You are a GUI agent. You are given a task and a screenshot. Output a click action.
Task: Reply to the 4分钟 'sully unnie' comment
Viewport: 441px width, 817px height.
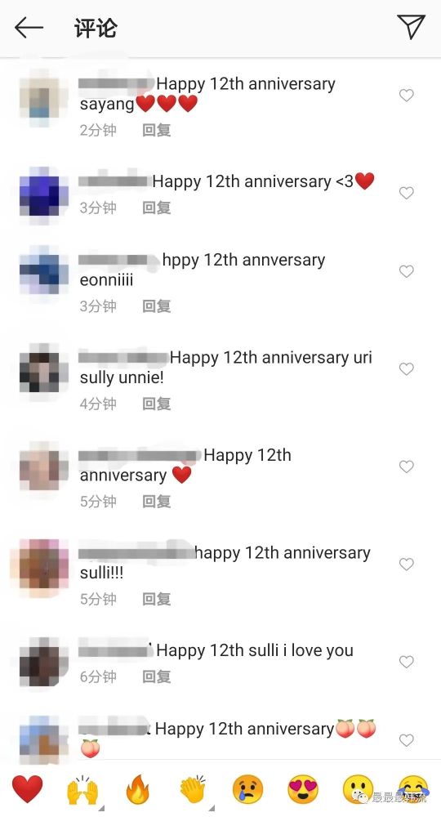tap(157, 404)
